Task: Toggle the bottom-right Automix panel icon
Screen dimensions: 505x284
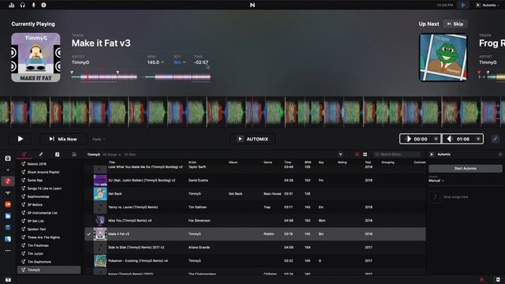Action: (x=498, y=279)
